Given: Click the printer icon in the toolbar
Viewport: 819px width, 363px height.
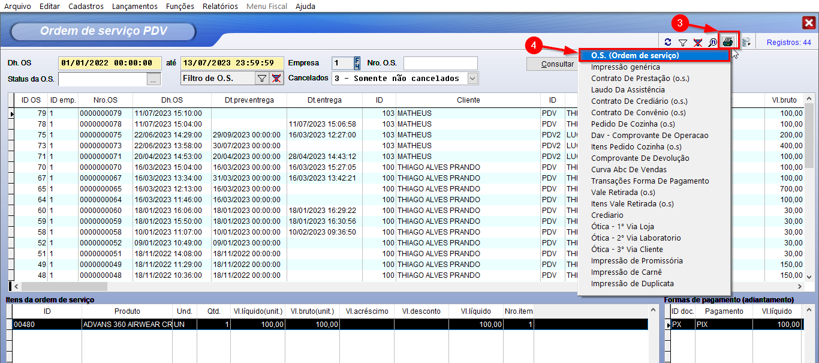Looking at the screenshot, I should click(x=728, y=42).
